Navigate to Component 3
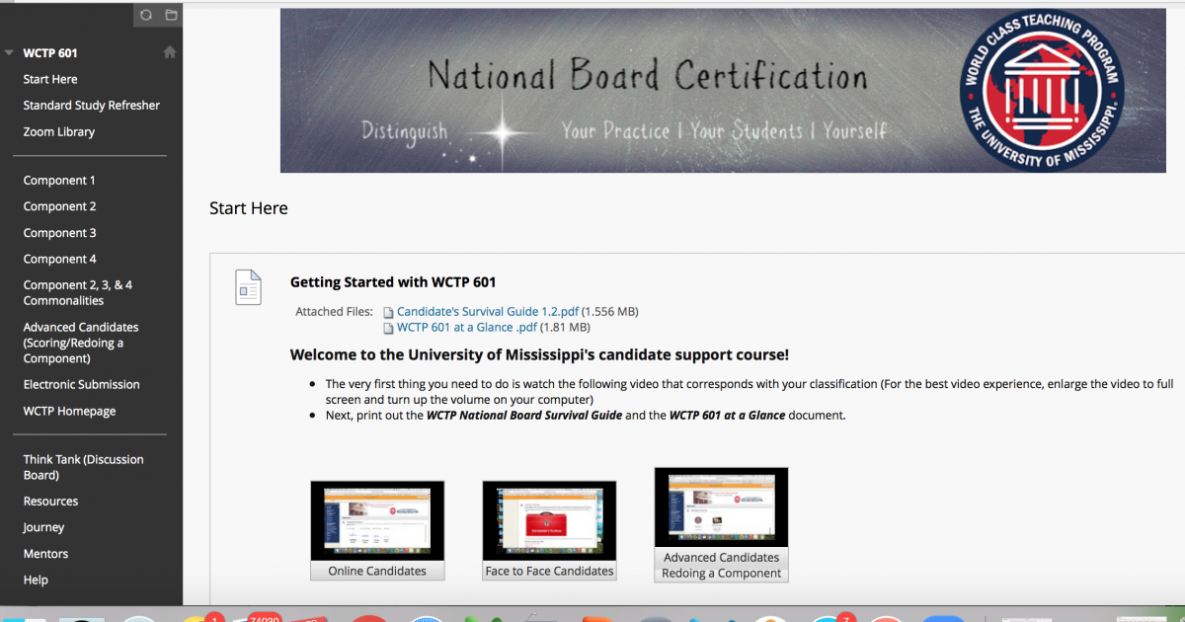 click(x=60, y=233)
